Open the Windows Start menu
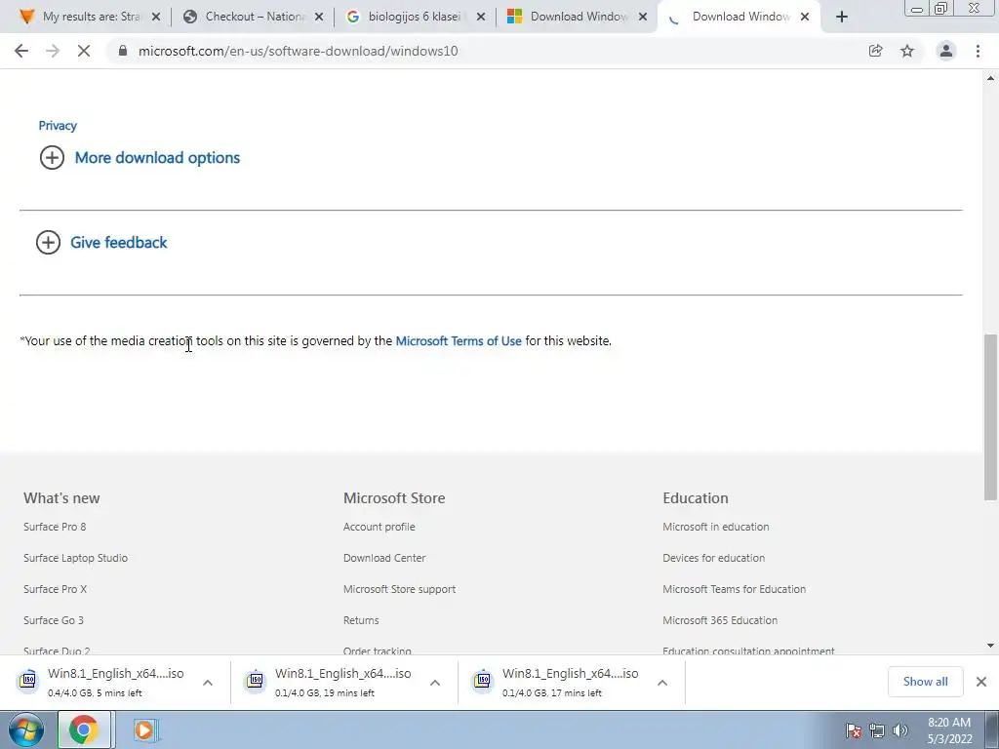This screenshot has height=749, width=999. pos(25,729)
